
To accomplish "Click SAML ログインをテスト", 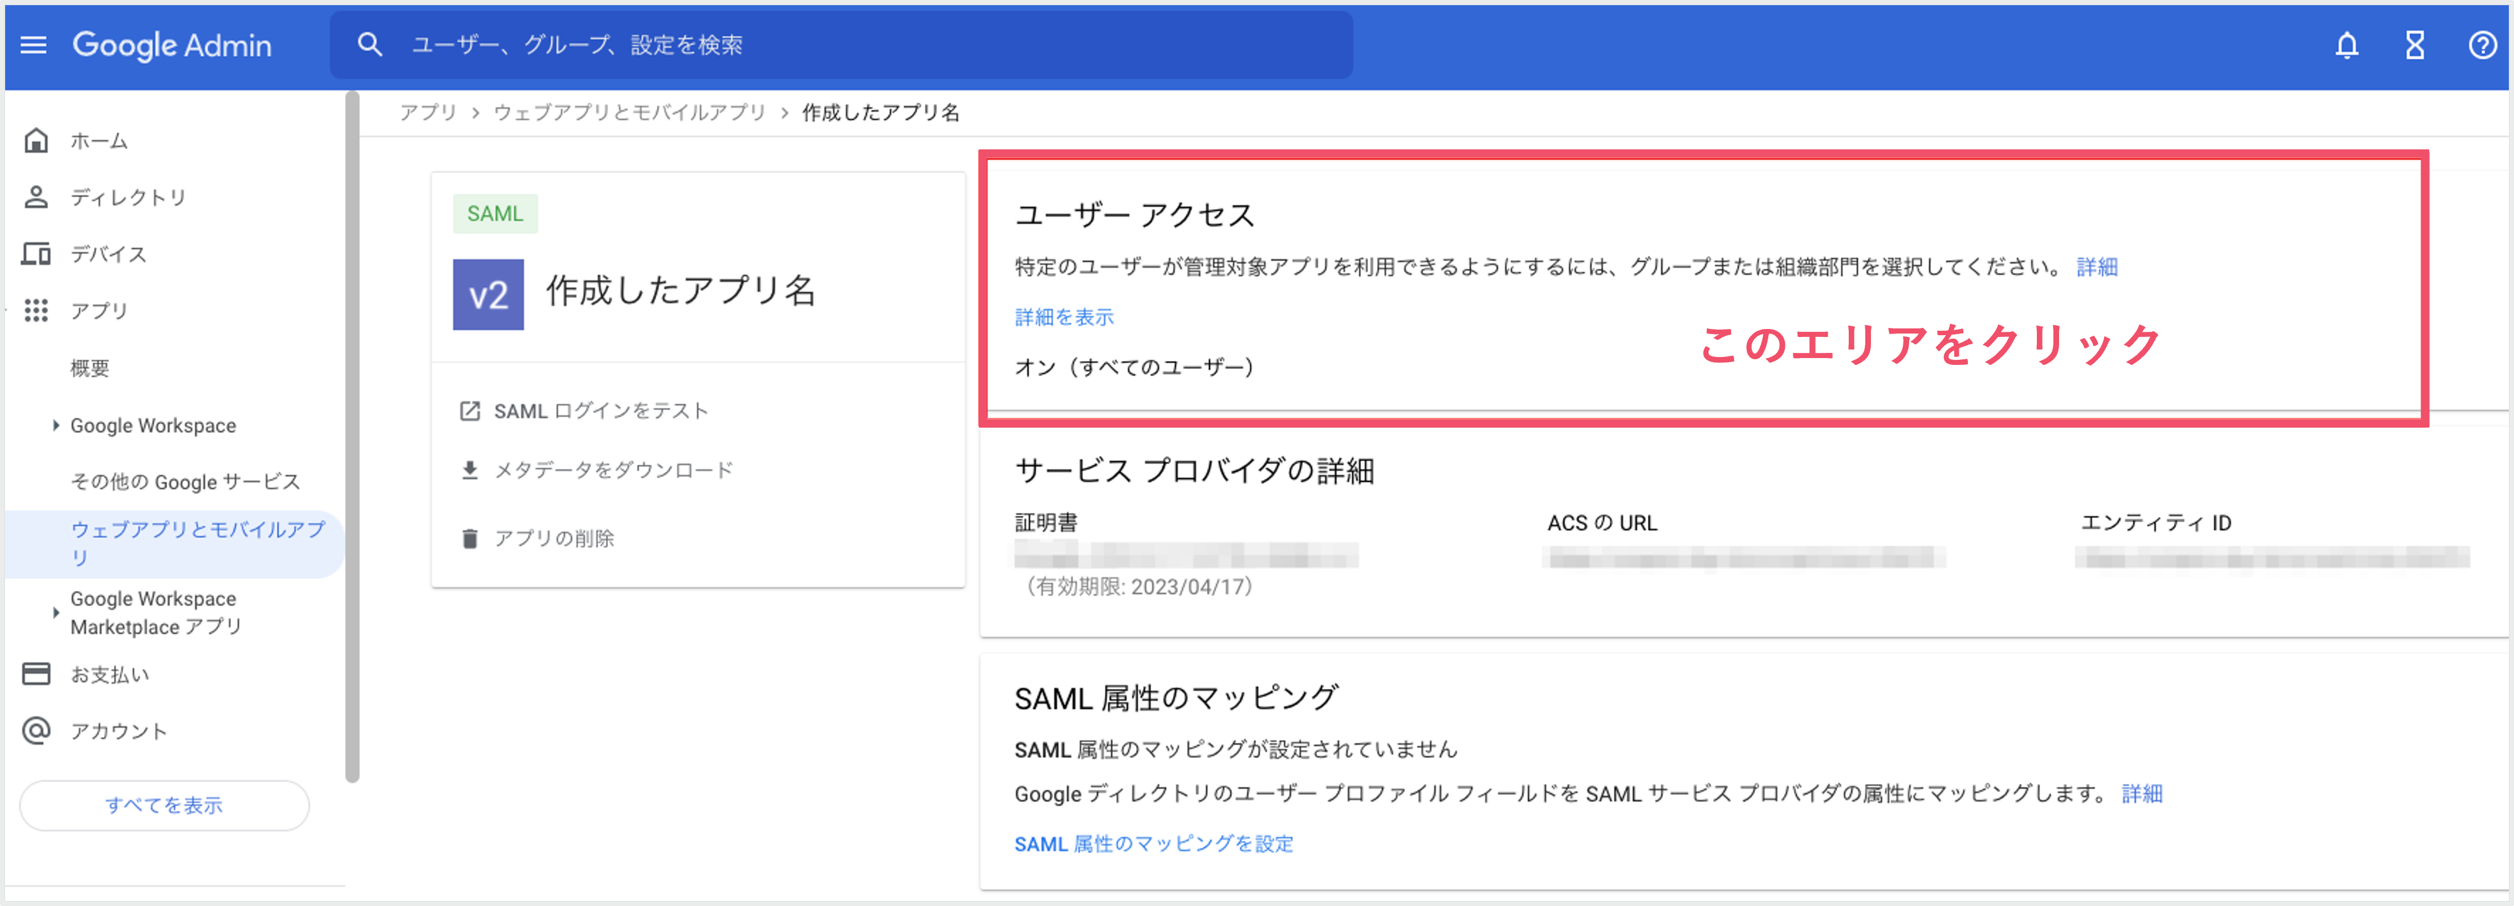I will (601, 411).
